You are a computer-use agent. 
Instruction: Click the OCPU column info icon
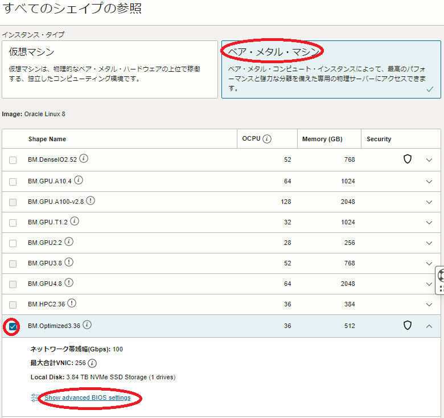coord(267,139)
